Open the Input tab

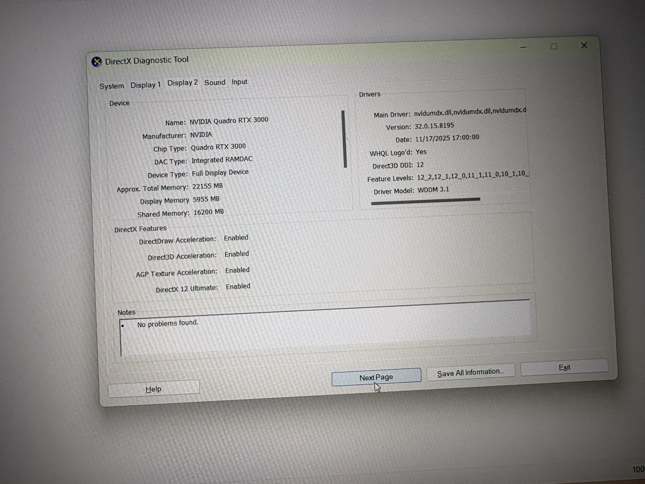(x=239, y=82)
